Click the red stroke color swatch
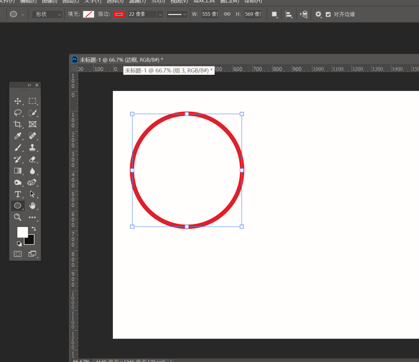The image size is (419, 362). pyautogui.click(x=119, y=14)
